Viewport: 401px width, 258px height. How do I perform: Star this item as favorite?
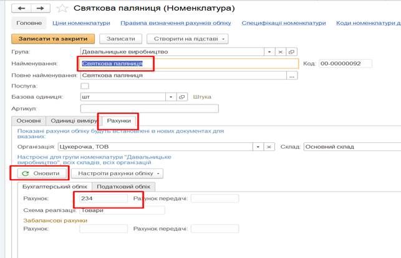click(x=61, y=8)
